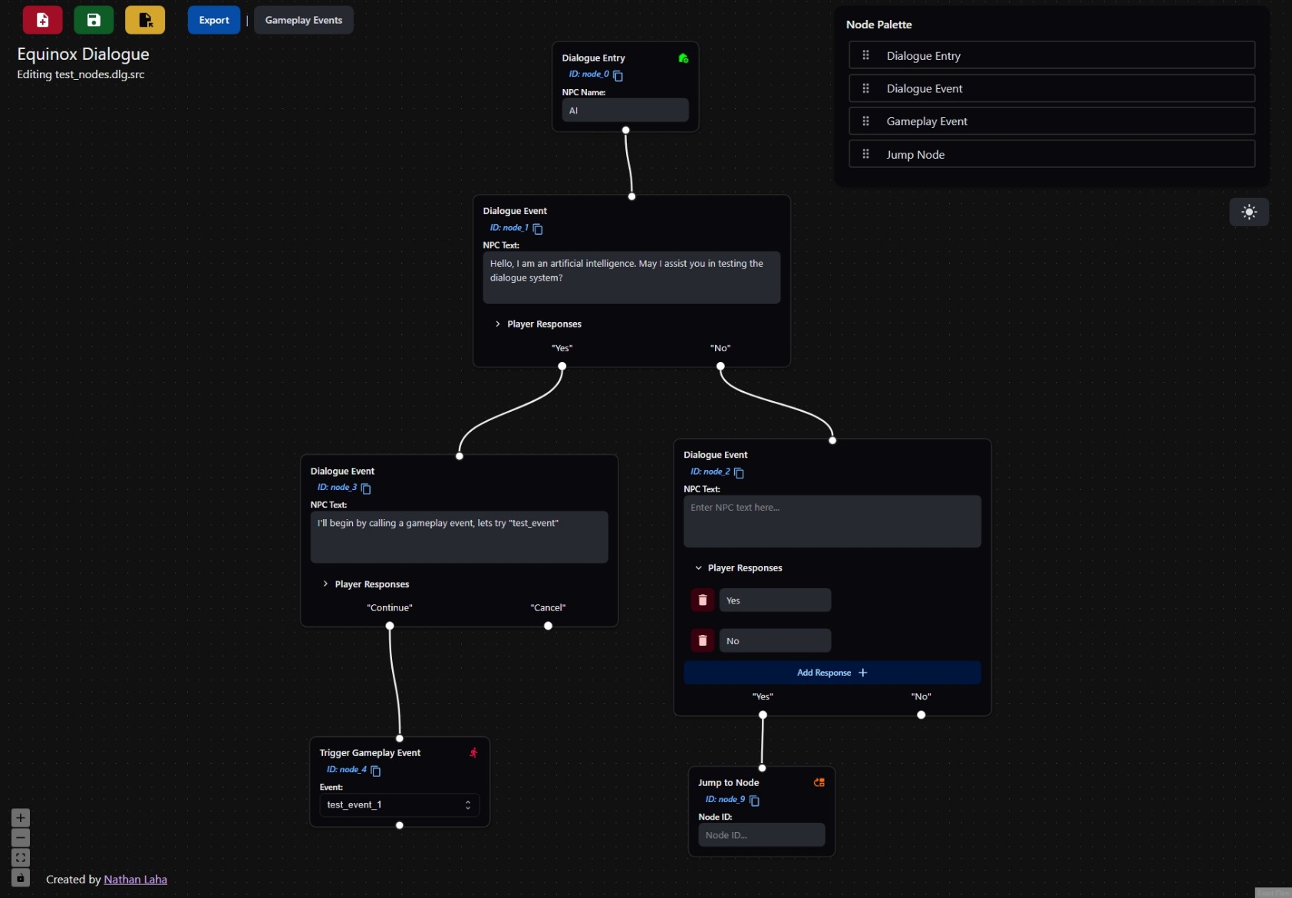Click the Node ID input in node_9
This screenshot has height=898, width=1292.
pos(761,835)
